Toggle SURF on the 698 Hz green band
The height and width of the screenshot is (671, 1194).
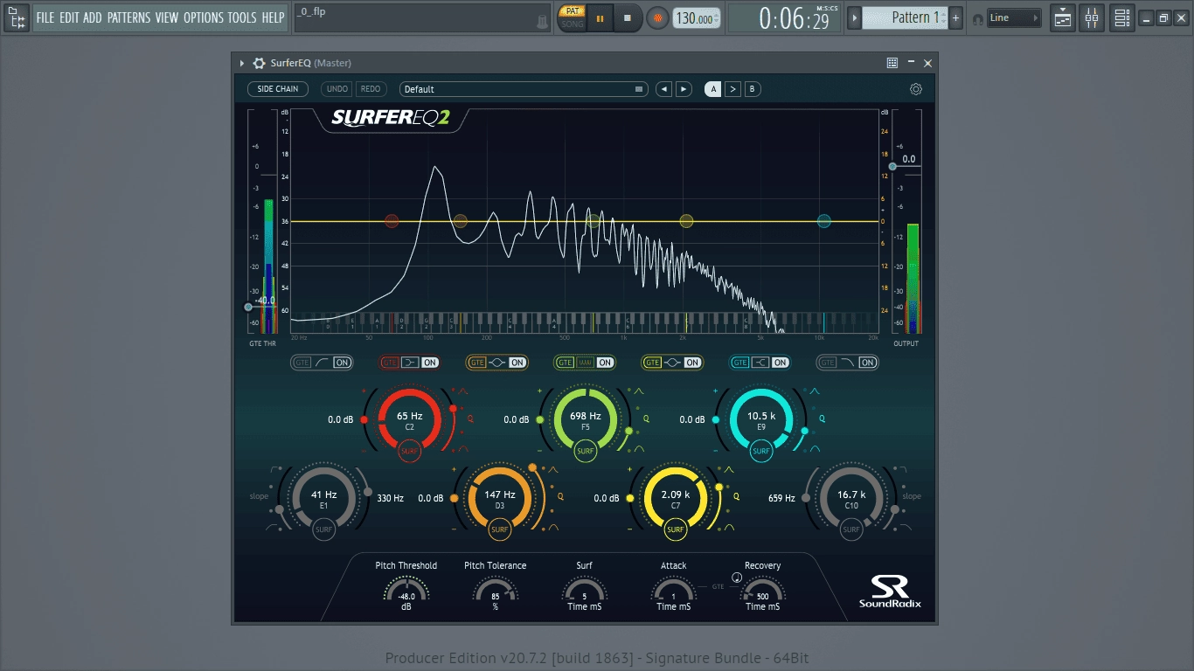(585, 452)
